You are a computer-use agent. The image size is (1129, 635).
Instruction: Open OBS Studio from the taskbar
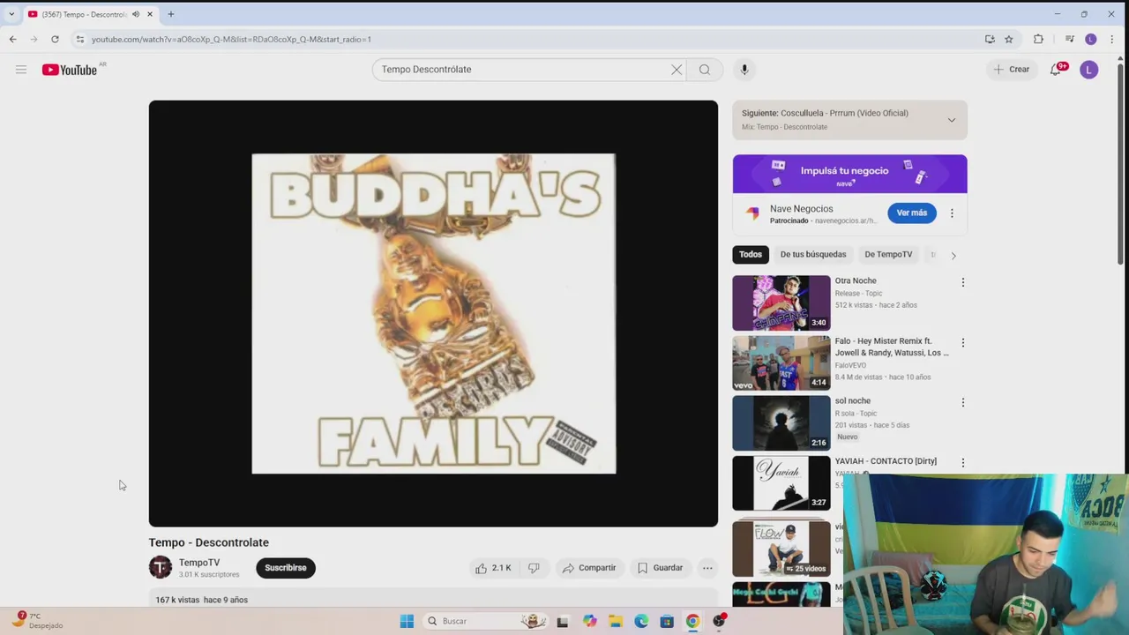click(719, 621)
